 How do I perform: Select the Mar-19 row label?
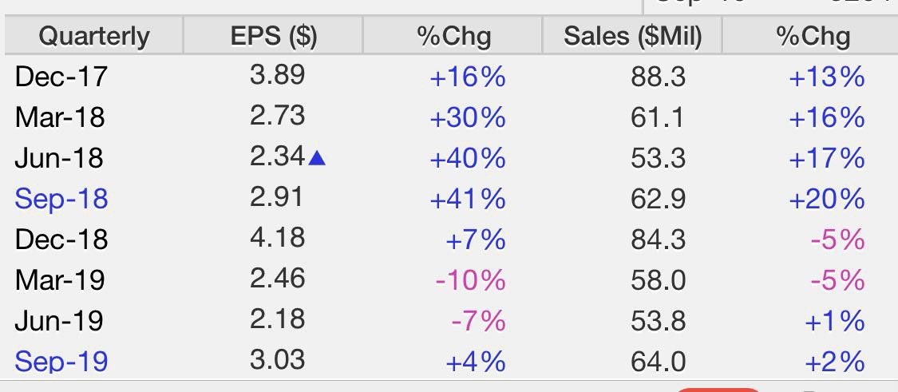coord(60,280)
